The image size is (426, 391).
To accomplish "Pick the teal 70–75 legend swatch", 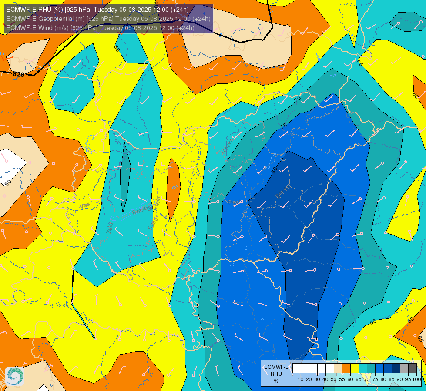I will [371, 368].
